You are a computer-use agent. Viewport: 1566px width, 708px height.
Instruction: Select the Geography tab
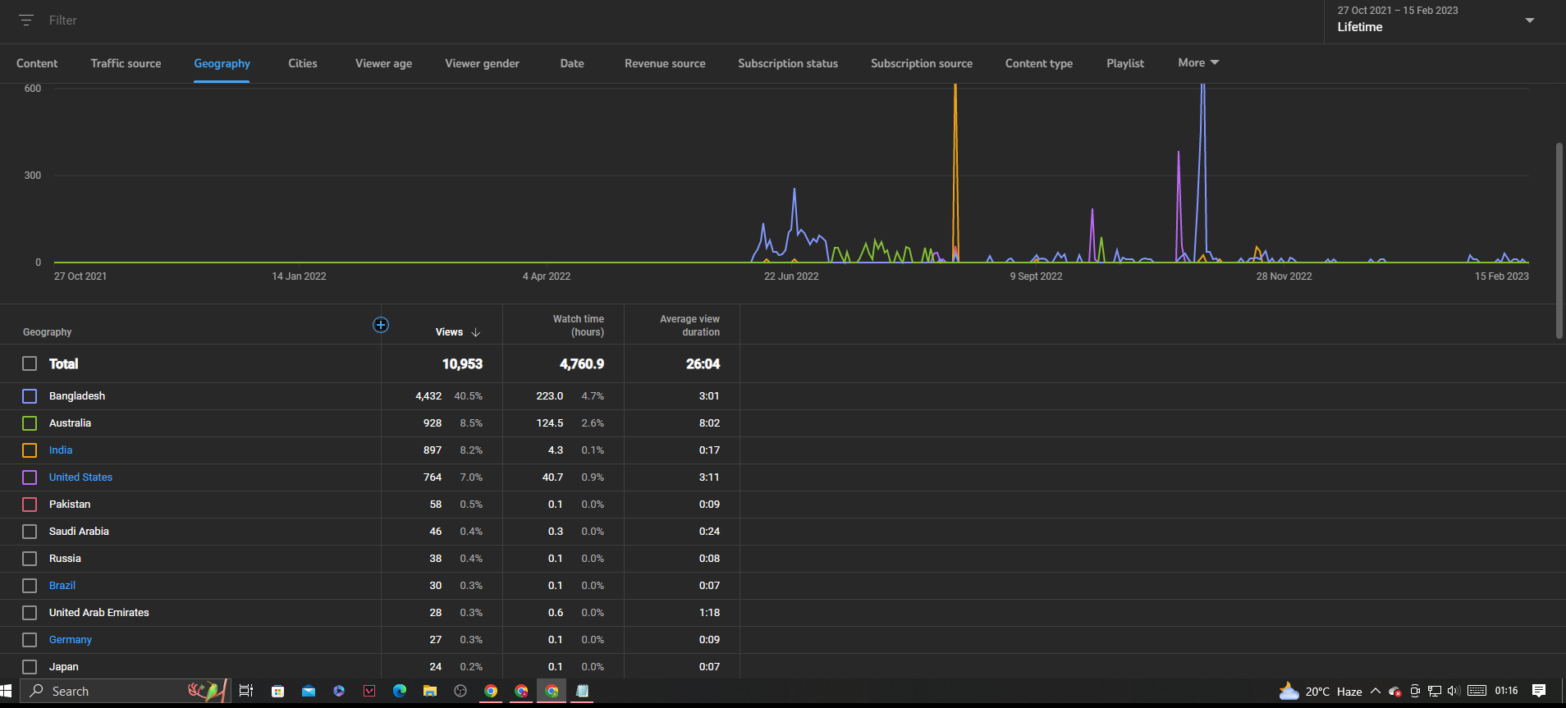222,63
